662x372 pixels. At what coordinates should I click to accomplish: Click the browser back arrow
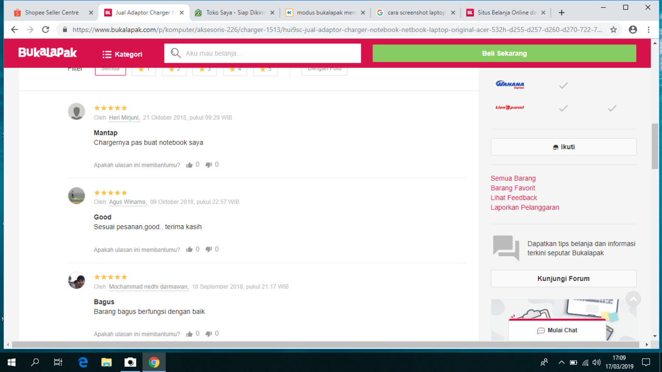click(14, 29)
